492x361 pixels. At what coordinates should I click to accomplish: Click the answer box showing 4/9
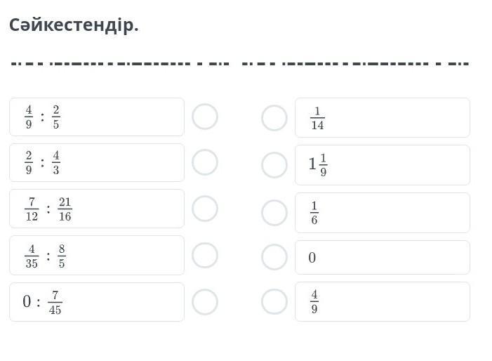point(383,302)
